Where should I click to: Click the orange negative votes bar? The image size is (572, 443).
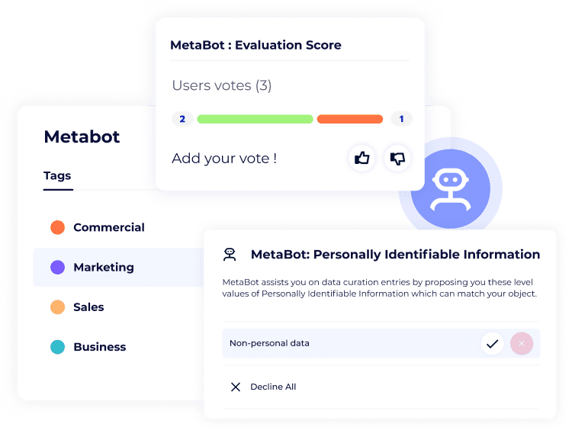click(x=349, y=119)
